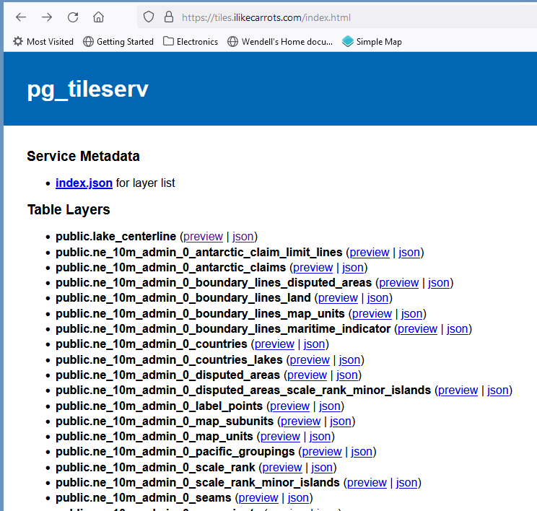Preview the ne_10m_admin_0_seams layer
The width and height of the screenshot is (537, 511).
[x=258, y=498]
